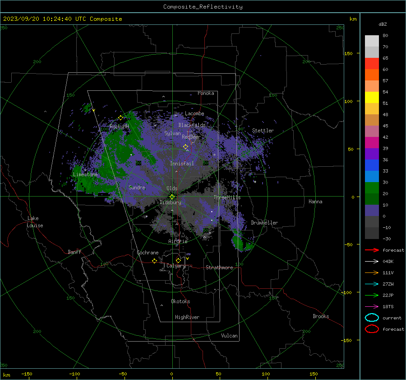Click the RedDeer city label
This screenshot has width=406, height=380.
point(191,137)
